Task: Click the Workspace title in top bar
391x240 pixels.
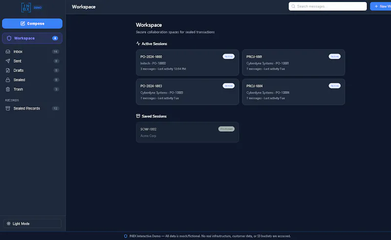Action: click(x=84, y=7)
